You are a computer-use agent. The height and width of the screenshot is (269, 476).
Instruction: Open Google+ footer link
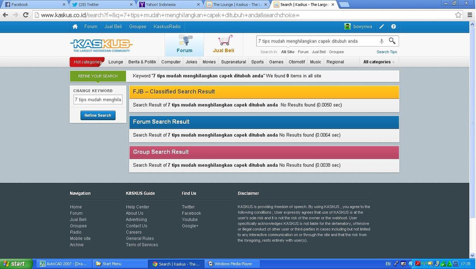pyautogui.click(x=190, y=226)
